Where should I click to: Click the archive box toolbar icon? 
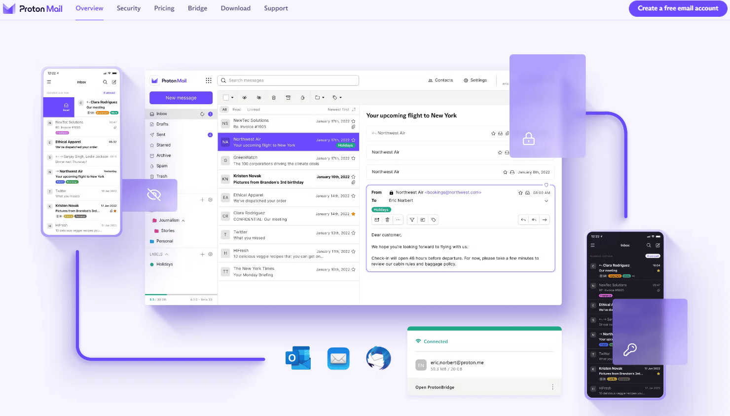pyautogui.click(x=288, y=98)
